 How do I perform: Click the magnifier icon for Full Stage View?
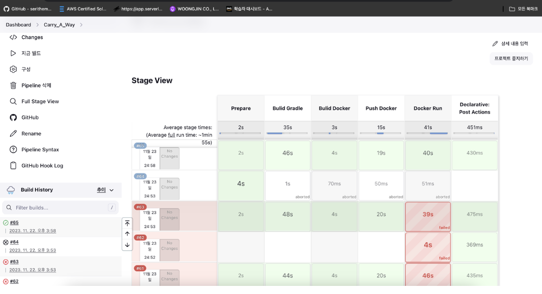tap(13, 101)
